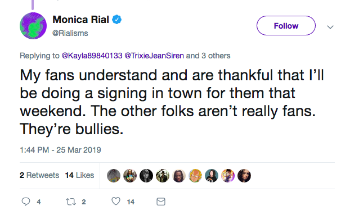Screen dimensions: 350x215
Task: Open the first liker's gray avatar
Action: (114, 176)
